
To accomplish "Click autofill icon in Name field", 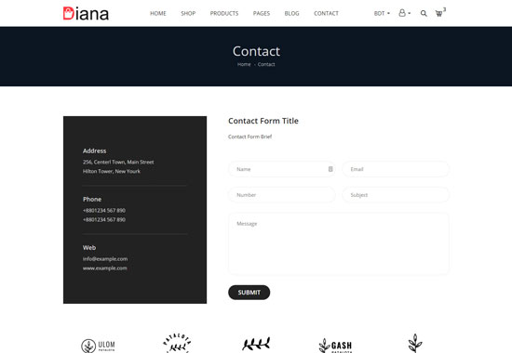I will [330, 169].
